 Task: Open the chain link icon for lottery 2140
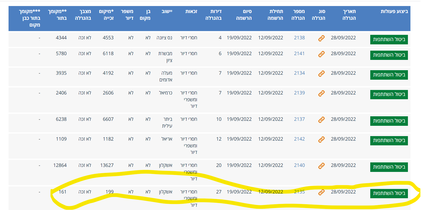coord(321,166)
